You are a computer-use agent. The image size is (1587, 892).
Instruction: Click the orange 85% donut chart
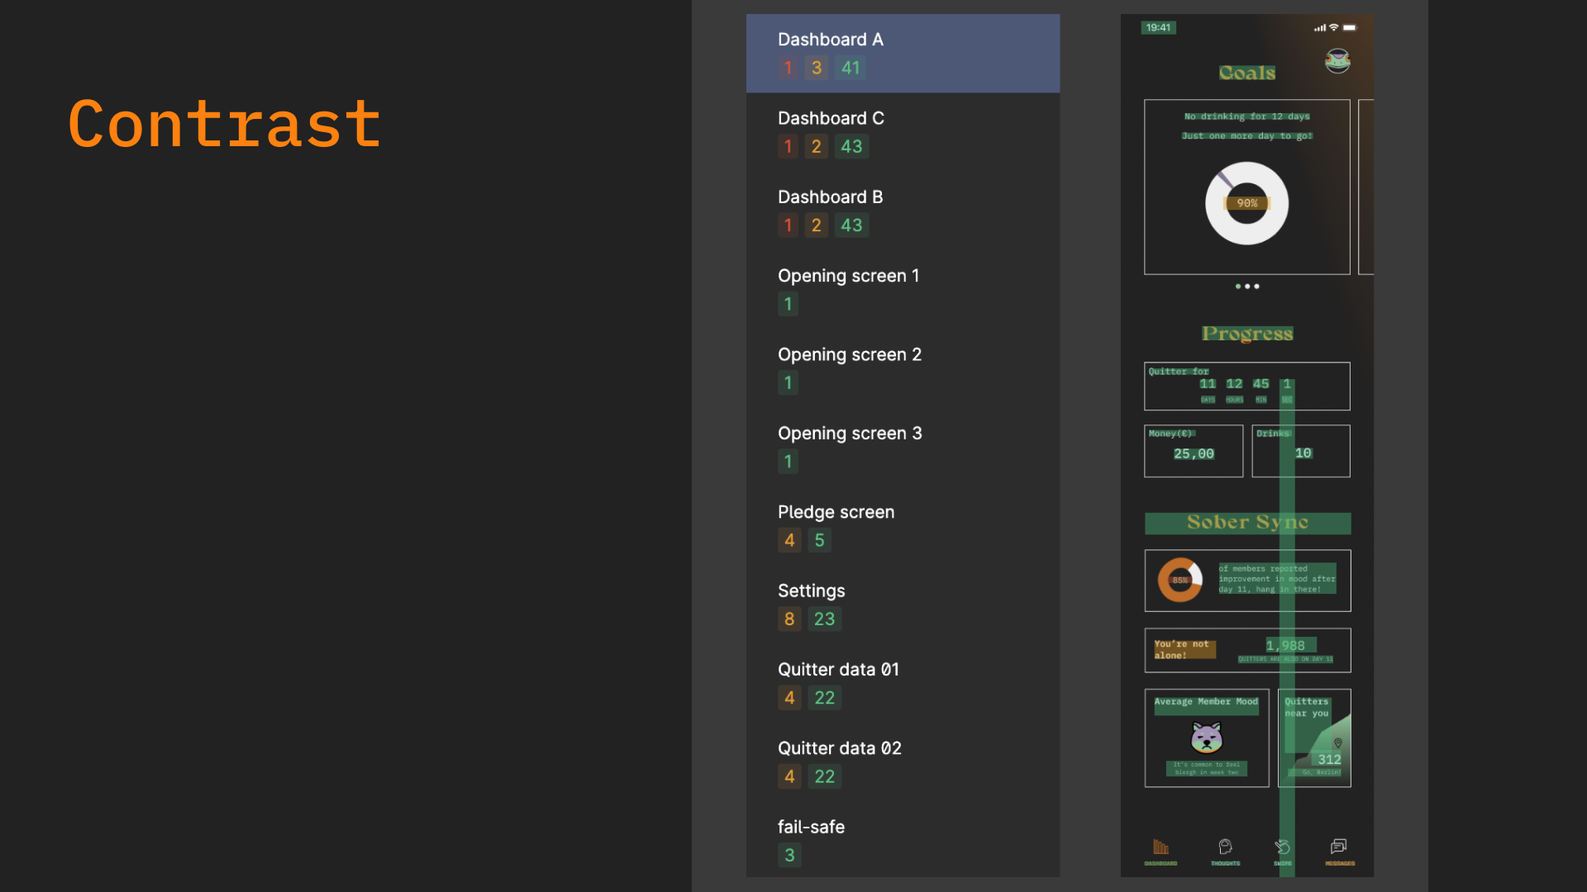click(x=1180, y=580)
